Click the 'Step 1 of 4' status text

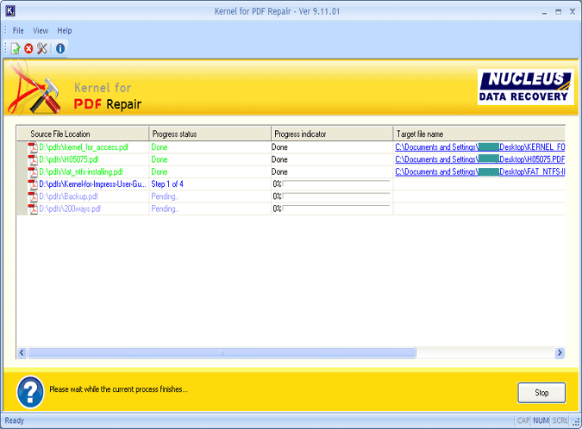click(167, 183)
